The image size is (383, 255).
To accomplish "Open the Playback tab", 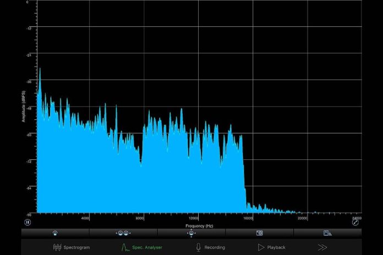I will 272,247.
